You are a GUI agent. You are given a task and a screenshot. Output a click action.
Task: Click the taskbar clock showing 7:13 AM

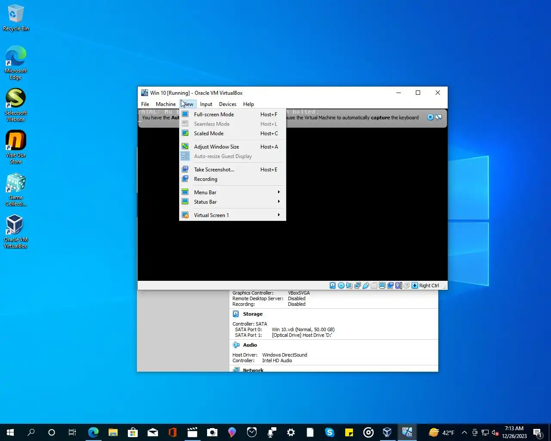514,432
